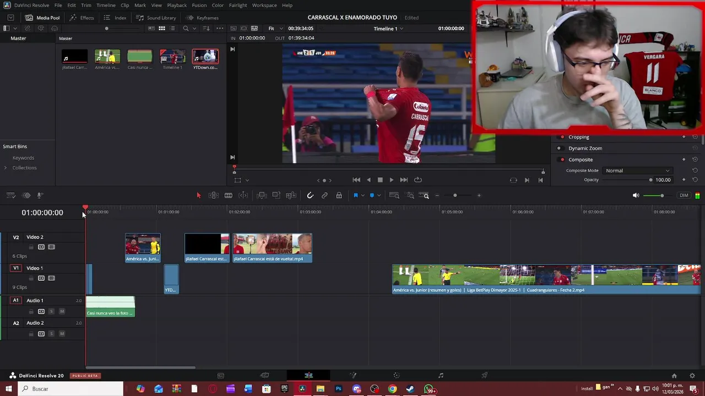705x396 pixels.
Task: Toggle Linked Selection chain icon
Action: 324,195
